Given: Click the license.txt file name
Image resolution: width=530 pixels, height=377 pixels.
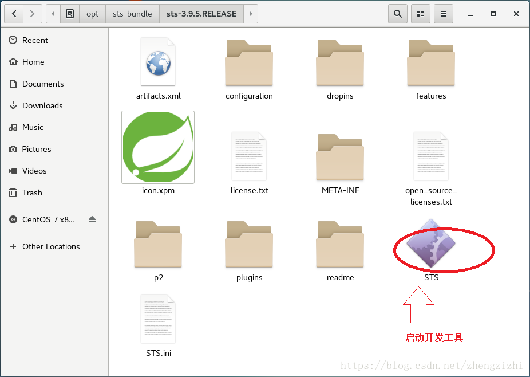Looking at the screenshot, I should [250, 191].
